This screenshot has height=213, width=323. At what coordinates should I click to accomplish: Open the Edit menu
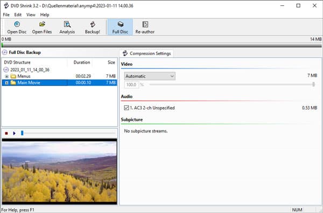(18, 15)
